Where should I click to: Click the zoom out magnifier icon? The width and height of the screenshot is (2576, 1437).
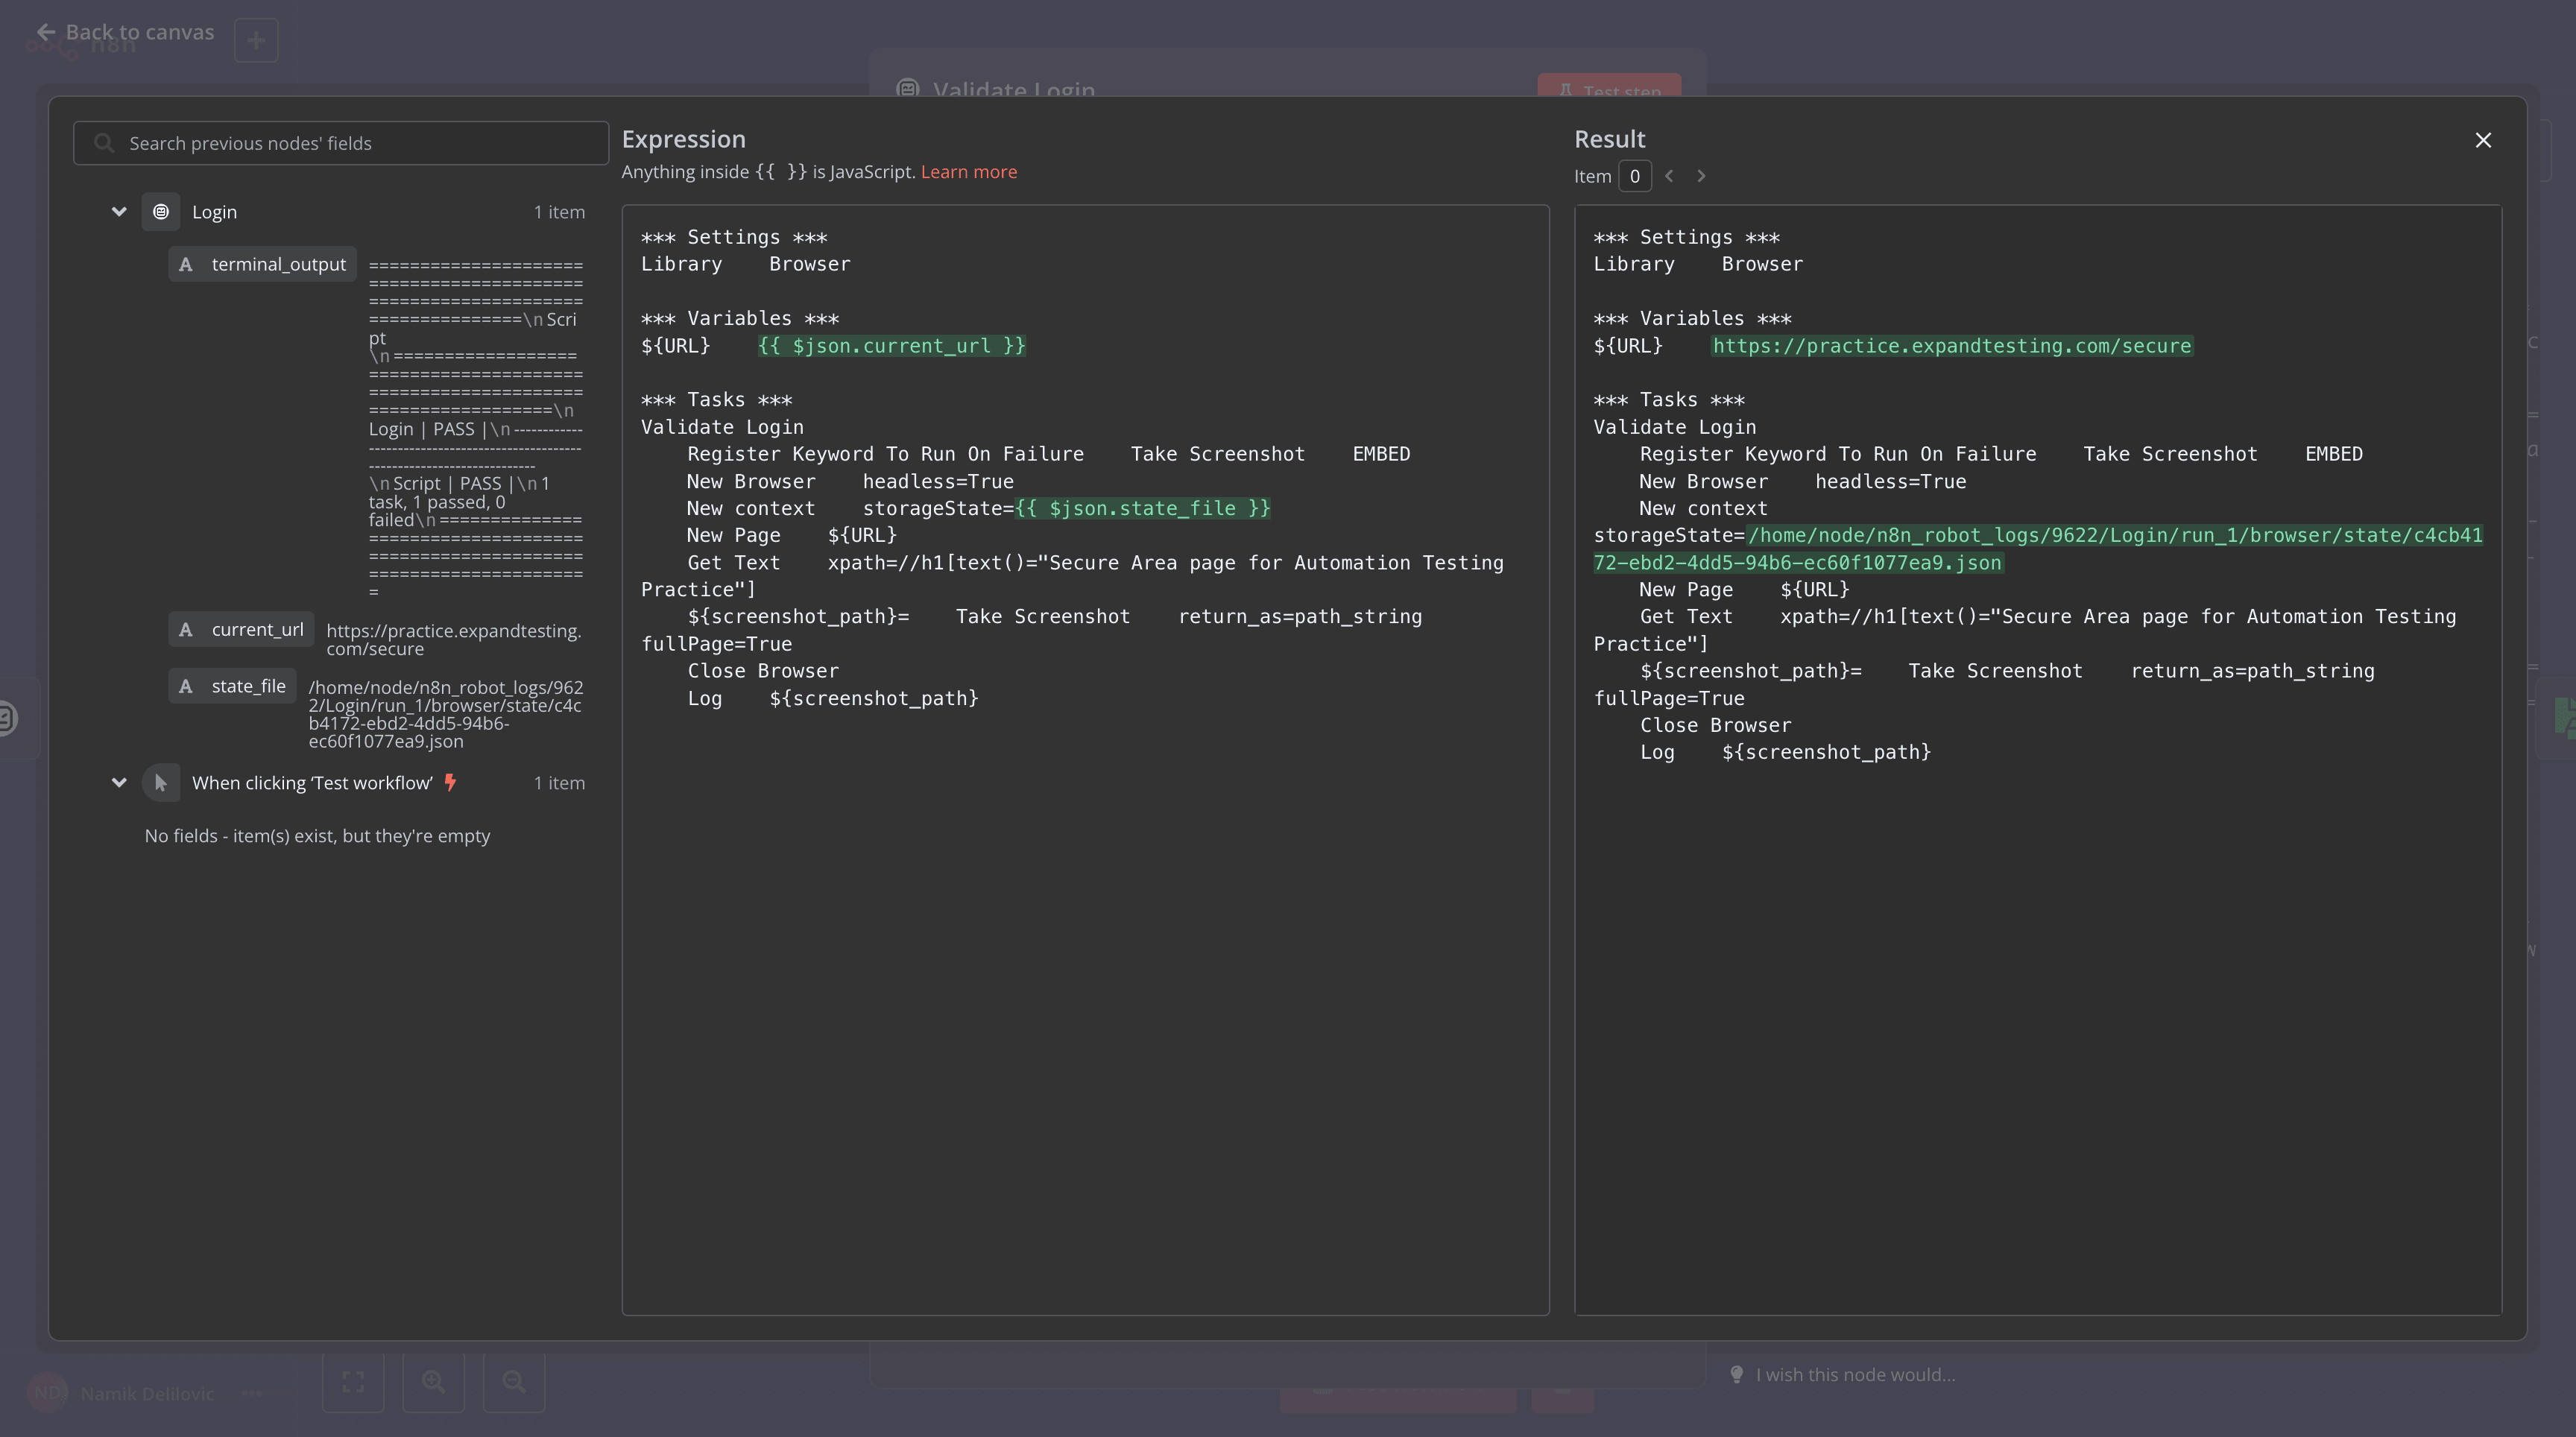point(513,1382)
